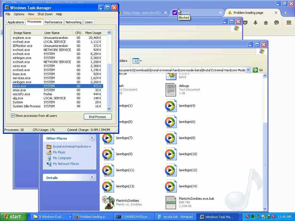Switch to Problem loading page taskbar button
Viewport: 295px width, 221px height.
click(92, 217)
